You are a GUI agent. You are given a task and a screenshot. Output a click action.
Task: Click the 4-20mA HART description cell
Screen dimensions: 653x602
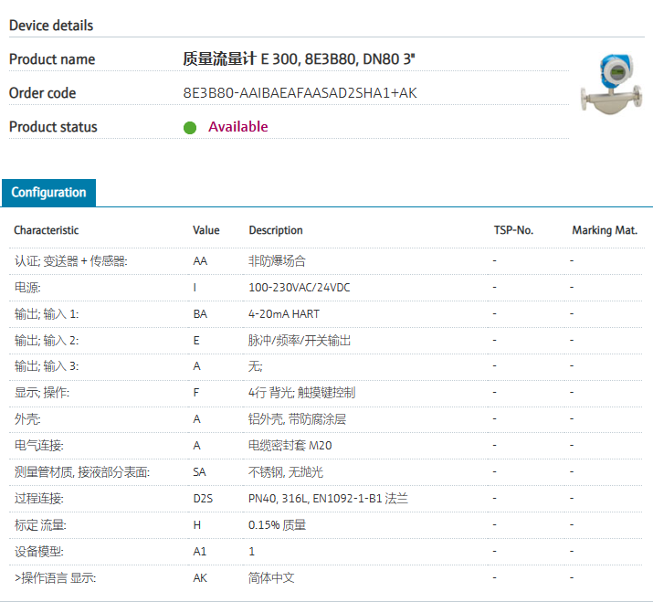pyautogui.click(x=283, y=314)
